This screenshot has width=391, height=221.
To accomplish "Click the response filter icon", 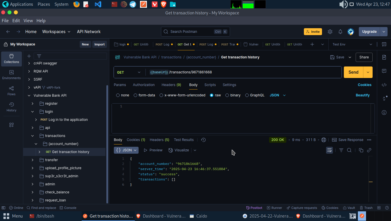I will (341, 150).
